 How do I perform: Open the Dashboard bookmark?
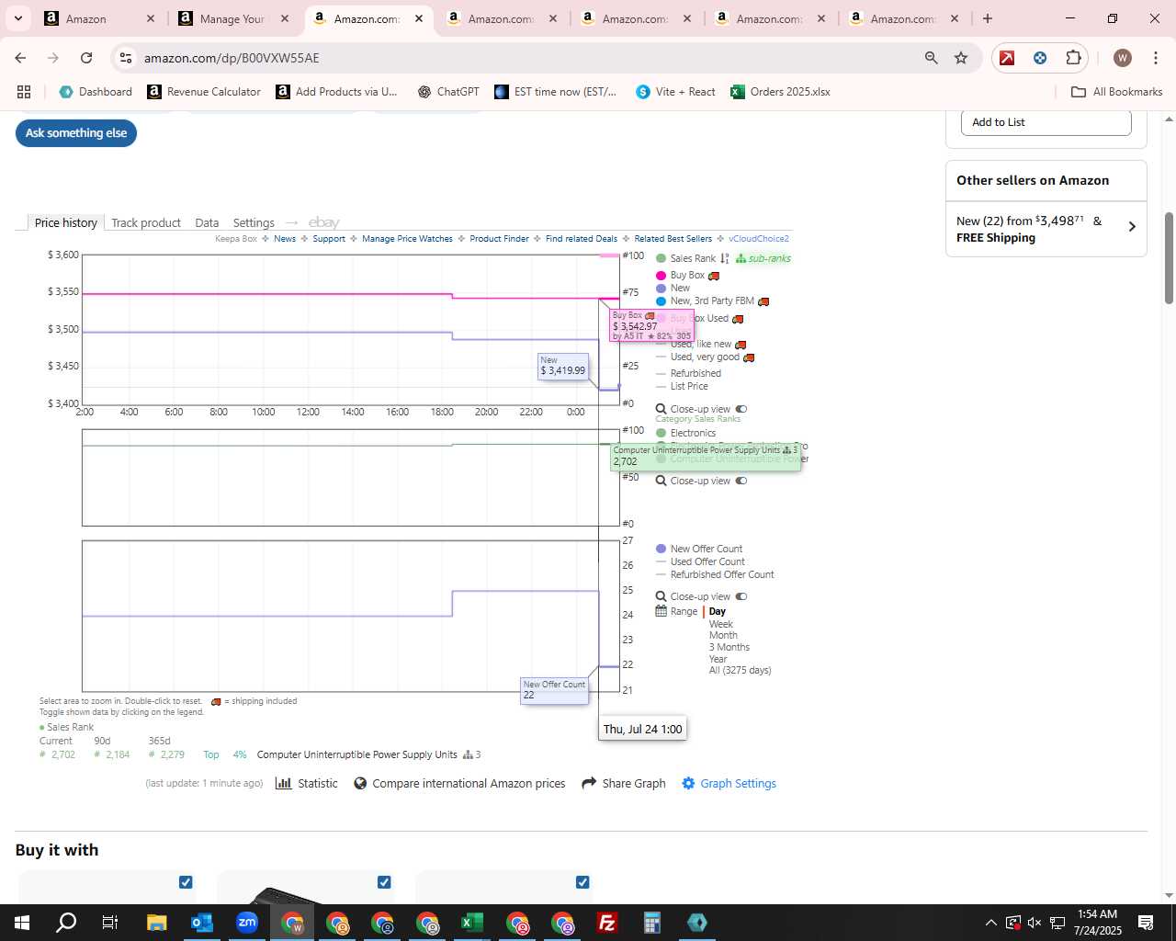coord(96,92)
